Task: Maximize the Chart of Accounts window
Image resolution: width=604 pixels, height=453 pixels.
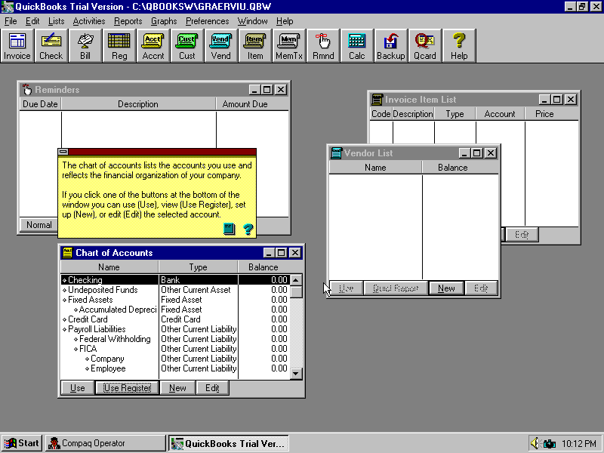Action: point(281,253)
